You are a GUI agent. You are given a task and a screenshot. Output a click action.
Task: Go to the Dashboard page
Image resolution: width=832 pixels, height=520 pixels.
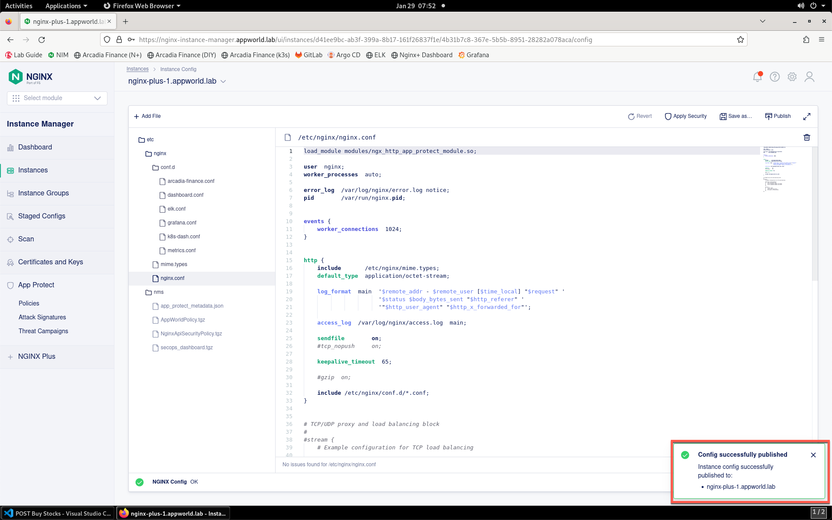pos(35,147)
